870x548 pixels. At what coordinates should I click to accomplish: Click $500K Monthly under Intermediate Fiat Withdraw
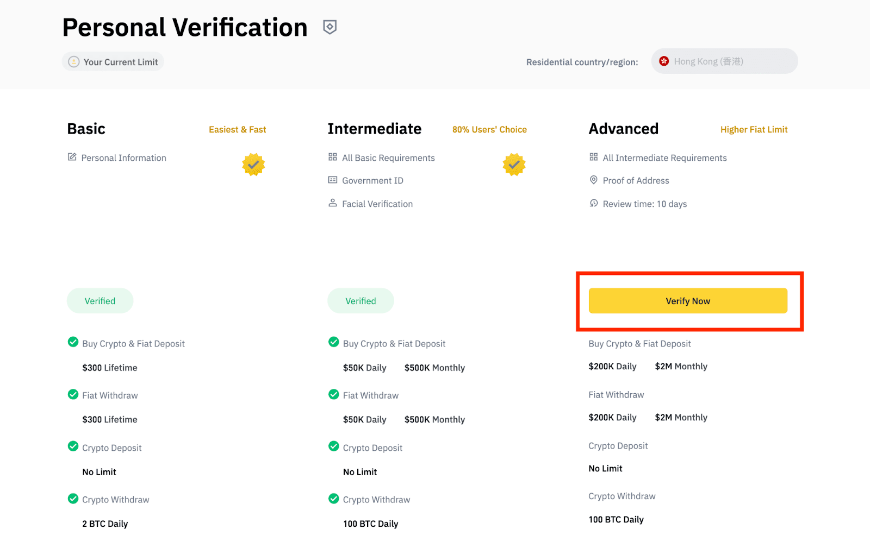point(434,419)
